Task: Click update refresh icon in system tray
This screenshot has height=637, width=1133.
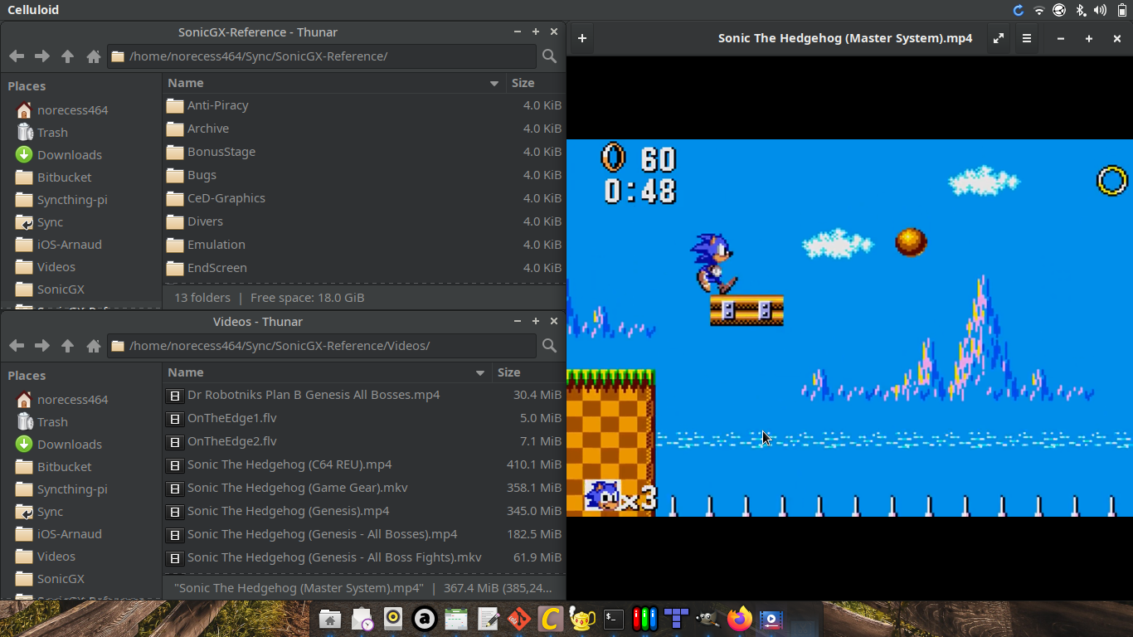Action: (x=1019, y=10)
